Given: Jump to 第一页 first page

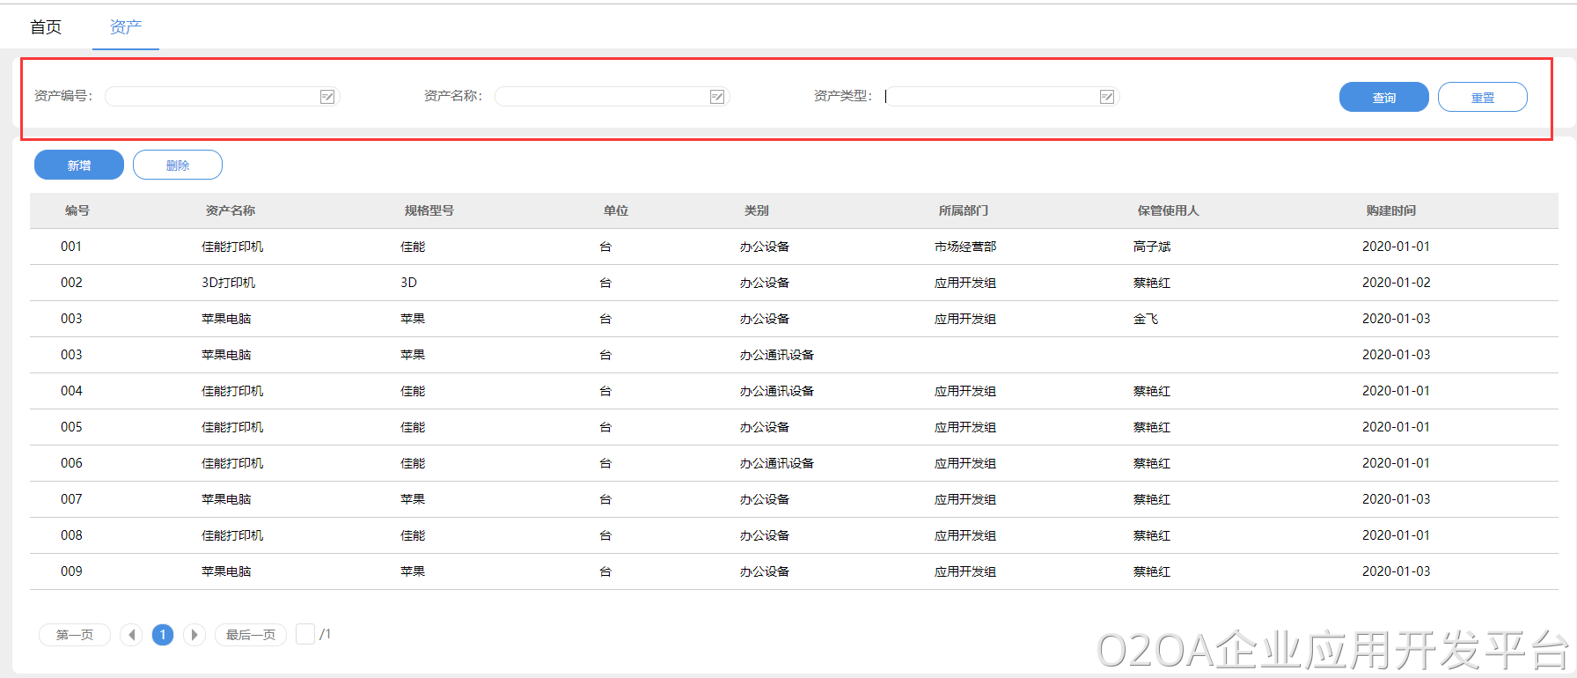Looking at the screenshot, I should coord(75,635).
